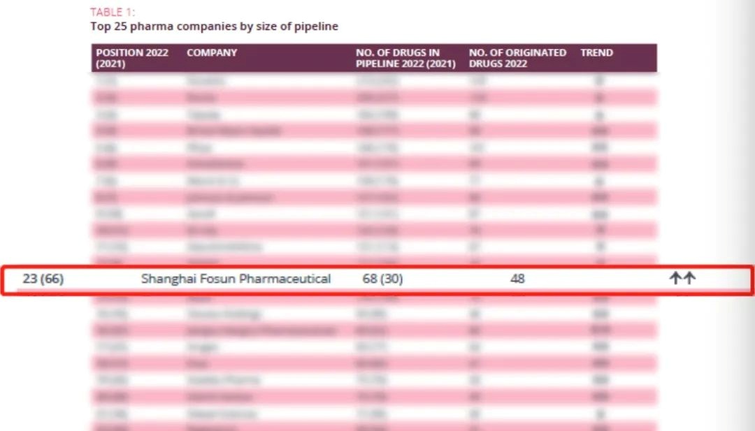Click the position value 23 (66)
Viewport: 755px width, 431px height.
(x=43, y=279)
